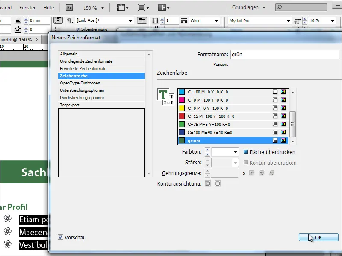Launch Adobe Bridge via the Br icon
The height and width of the screenshot is (256, 342).
pos(68,7)
